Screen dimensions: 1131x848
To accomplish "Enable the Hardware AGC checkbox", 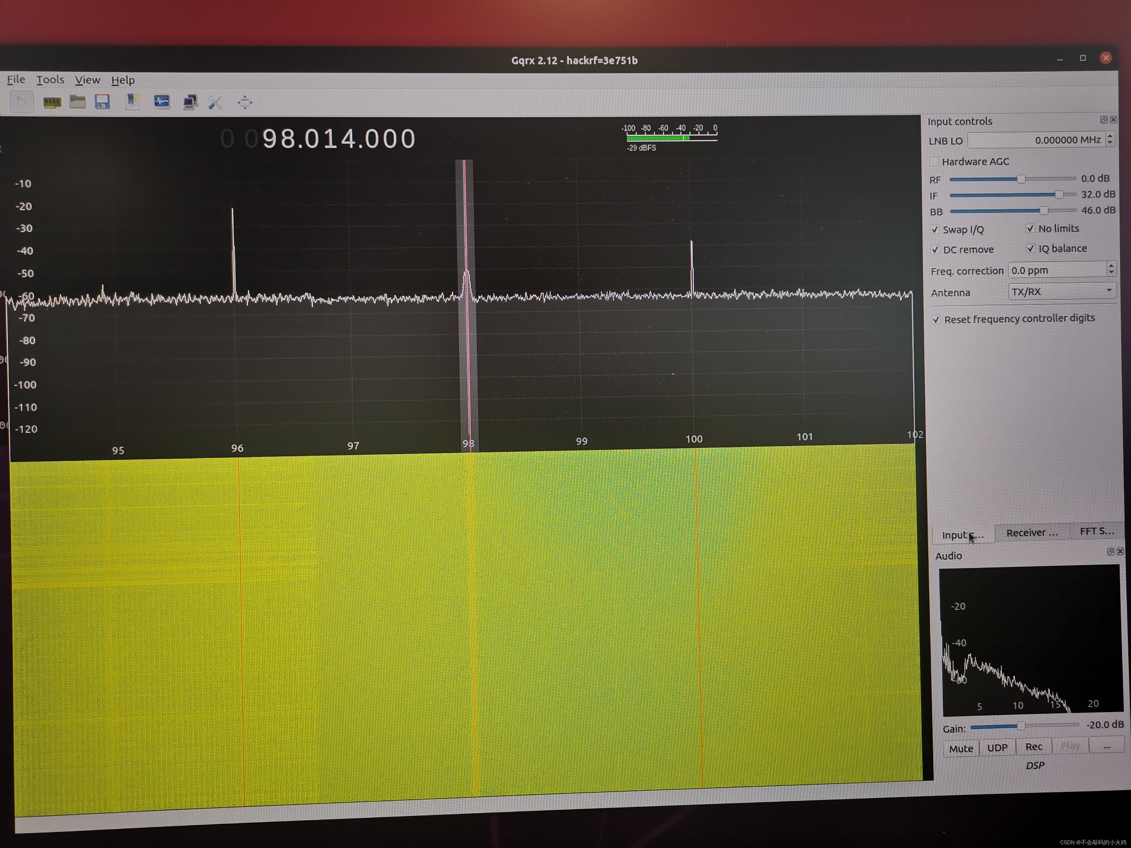I will tap(934, 162).
